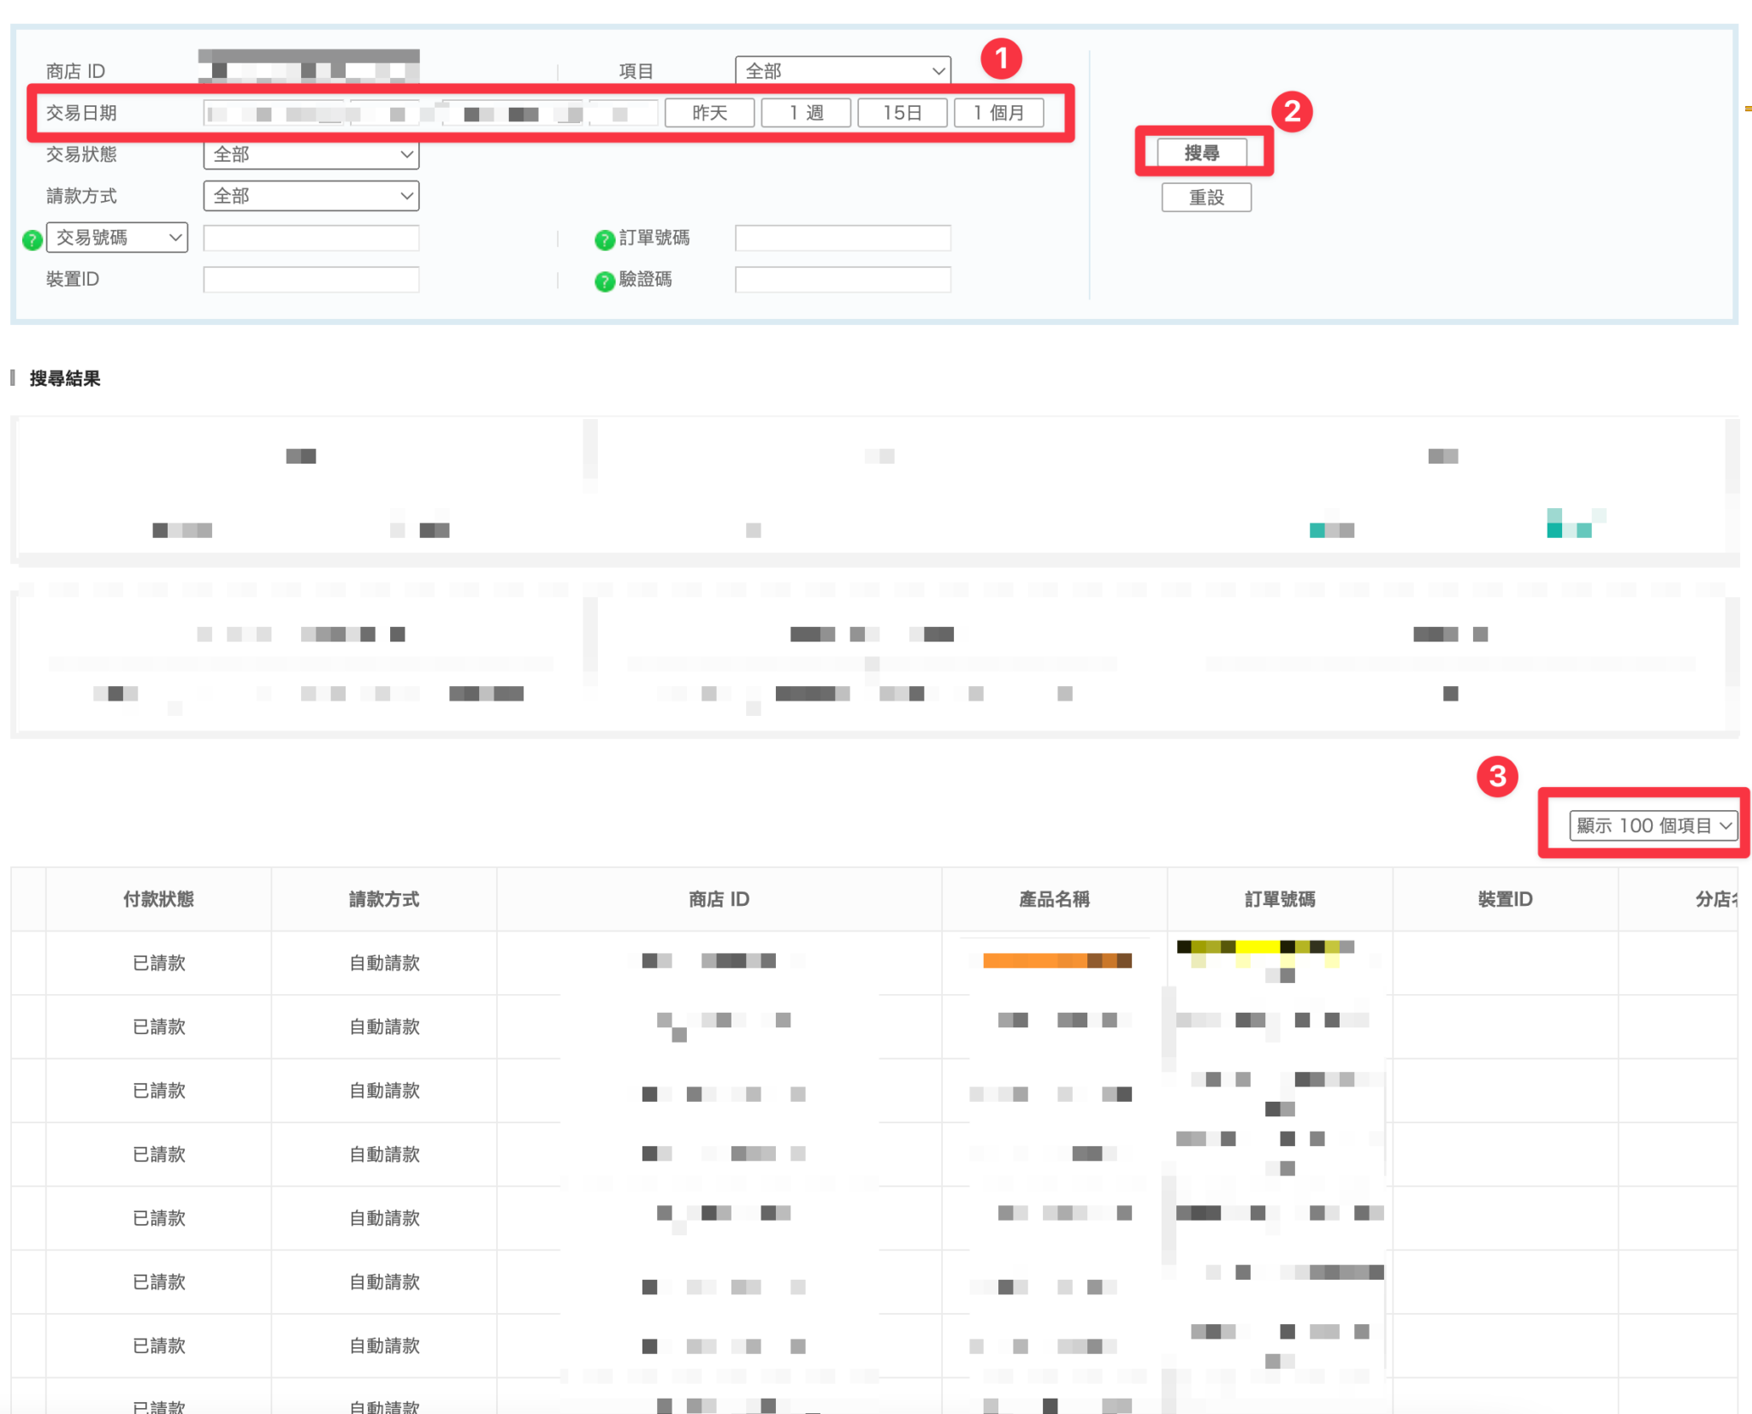Click into the 裝置ID input field
This screenshot has height=1414, width=1752.
point(311,280)
